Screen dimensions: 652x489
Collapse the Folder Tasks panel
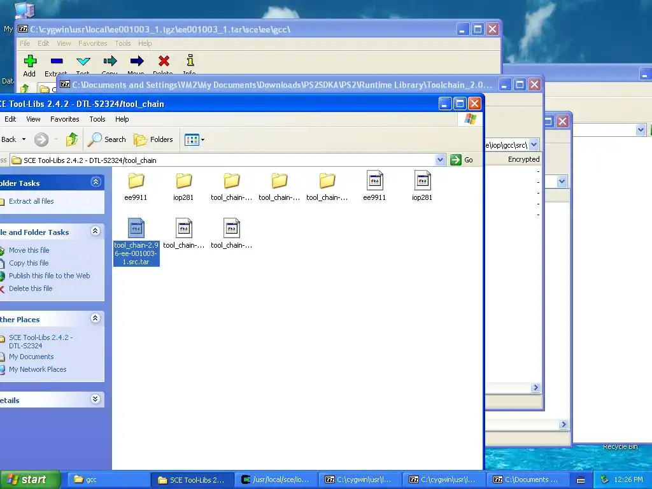click(96, 182)
